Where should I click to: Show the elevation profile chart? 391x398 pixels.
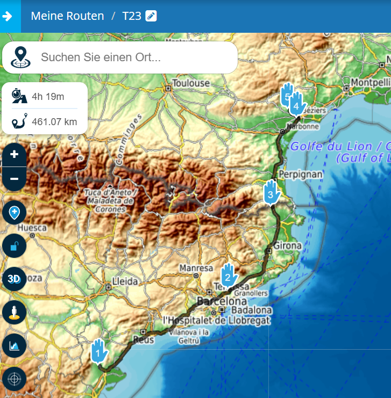tap(14, 346)
